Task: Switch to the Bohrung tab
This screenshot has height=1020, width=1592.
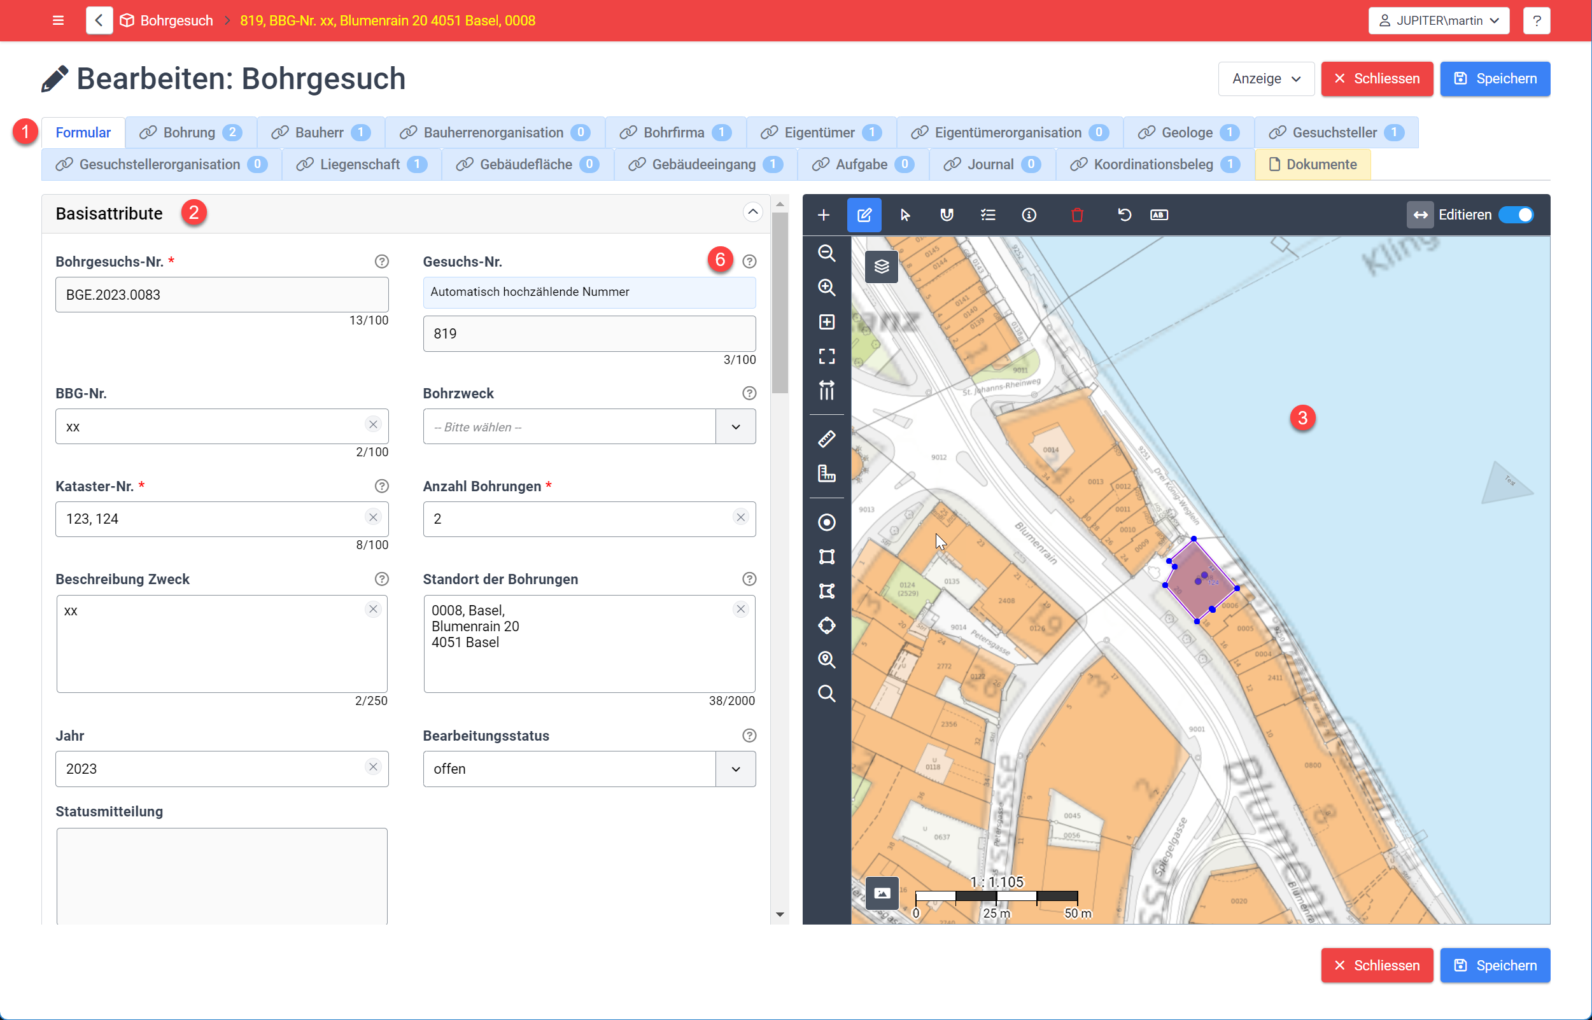Action: click(x=191, y=132)
